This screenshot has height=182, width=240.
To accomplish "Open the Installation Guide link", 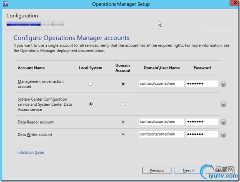I will (30, 153).
